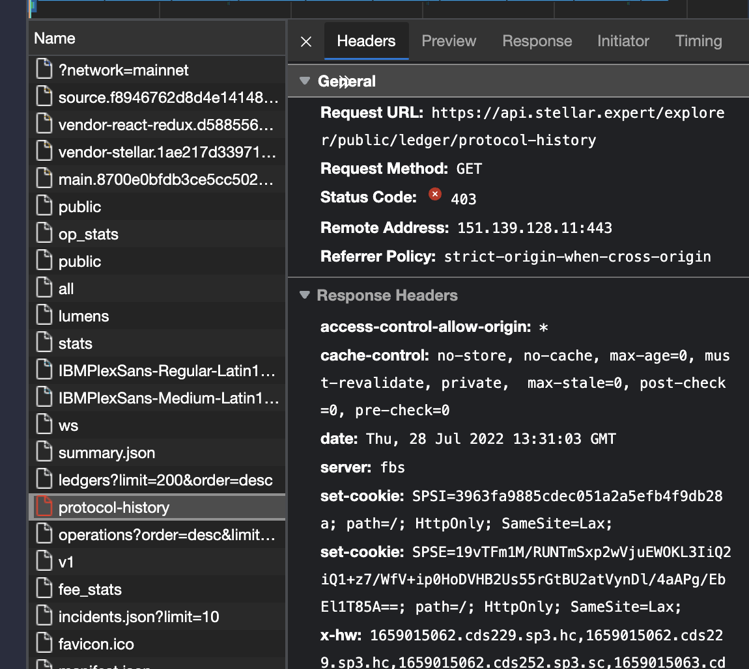749x669 pixels.
Task: Click file icon beside vendor-react-redux.d588556
Action: click(44, 124)
